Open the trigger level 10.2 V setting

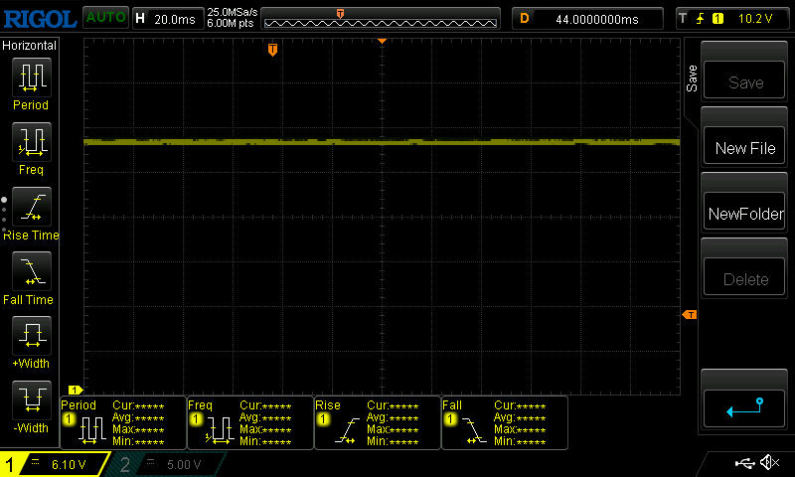tap(730, 18)
